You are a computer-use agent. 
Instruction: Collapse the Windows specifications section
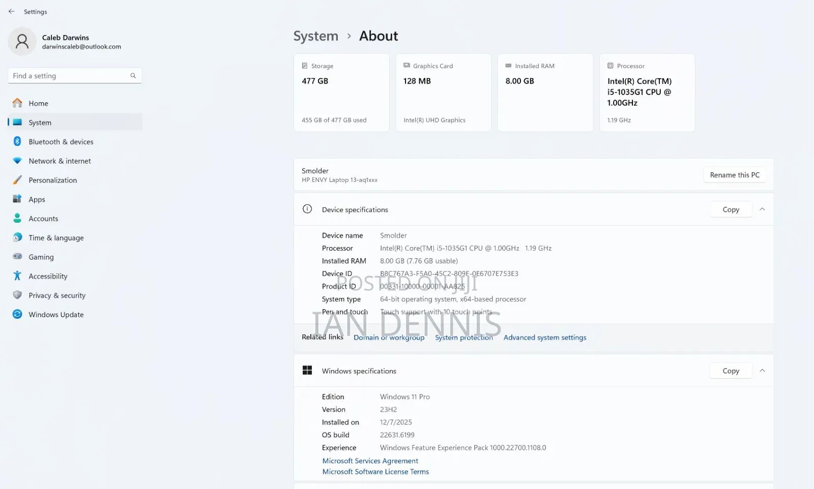tap(762, 371)
